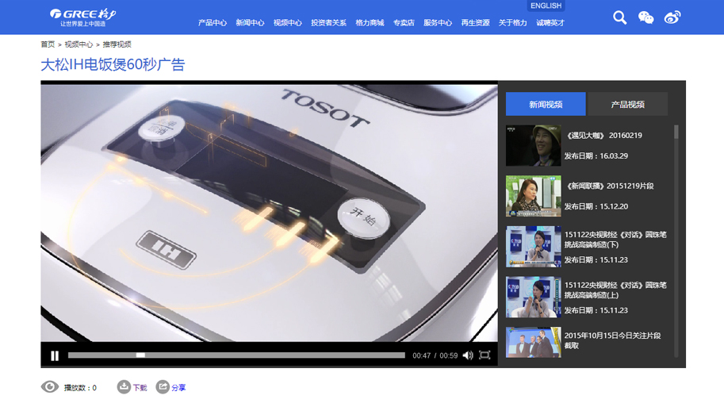The height and width of the screenshot is (407, 724).
Task: Click the GREE logo
Action: 83,17
